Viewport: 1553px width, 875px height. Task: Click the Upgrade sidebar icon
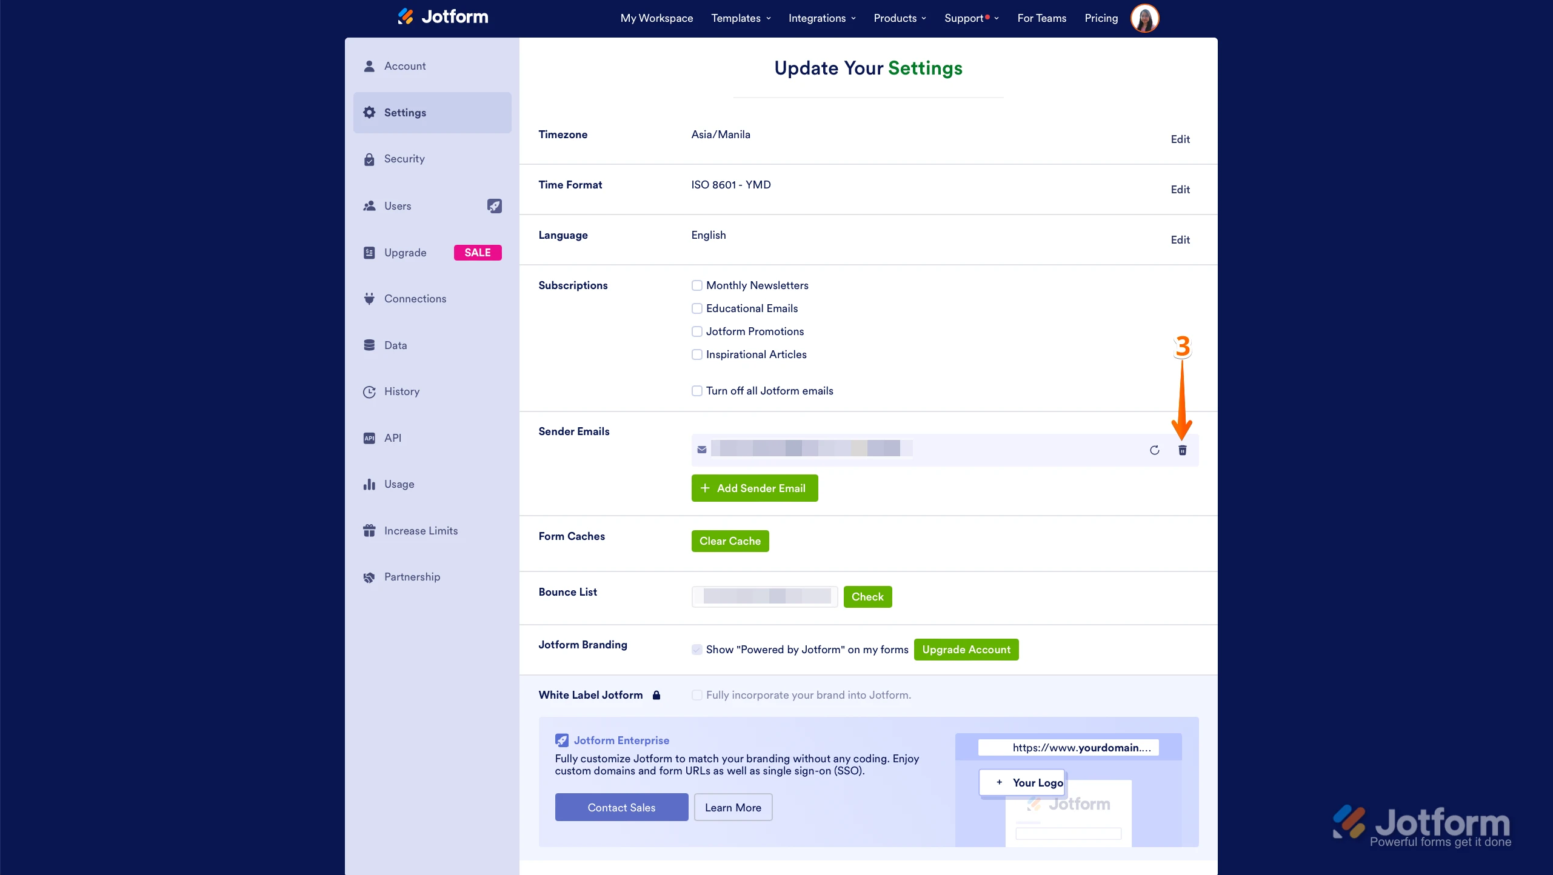tap(369, 253)
